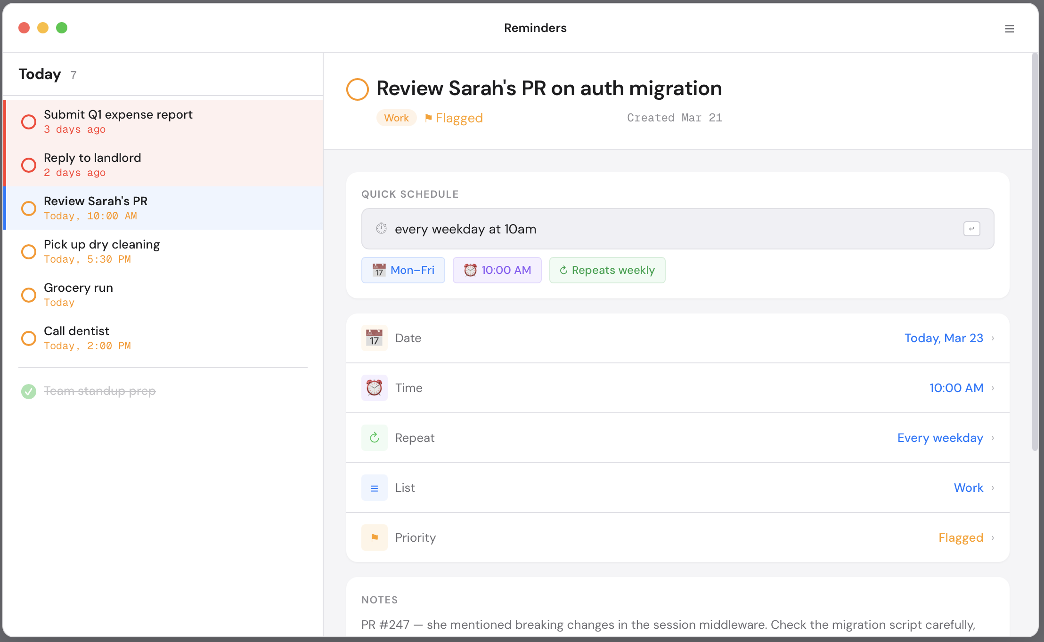Image resolution: width=1044 pixels, height=642 pixels.
Task: Click the stopwatch icon in quick schedule field
Action: pos(381,229)
